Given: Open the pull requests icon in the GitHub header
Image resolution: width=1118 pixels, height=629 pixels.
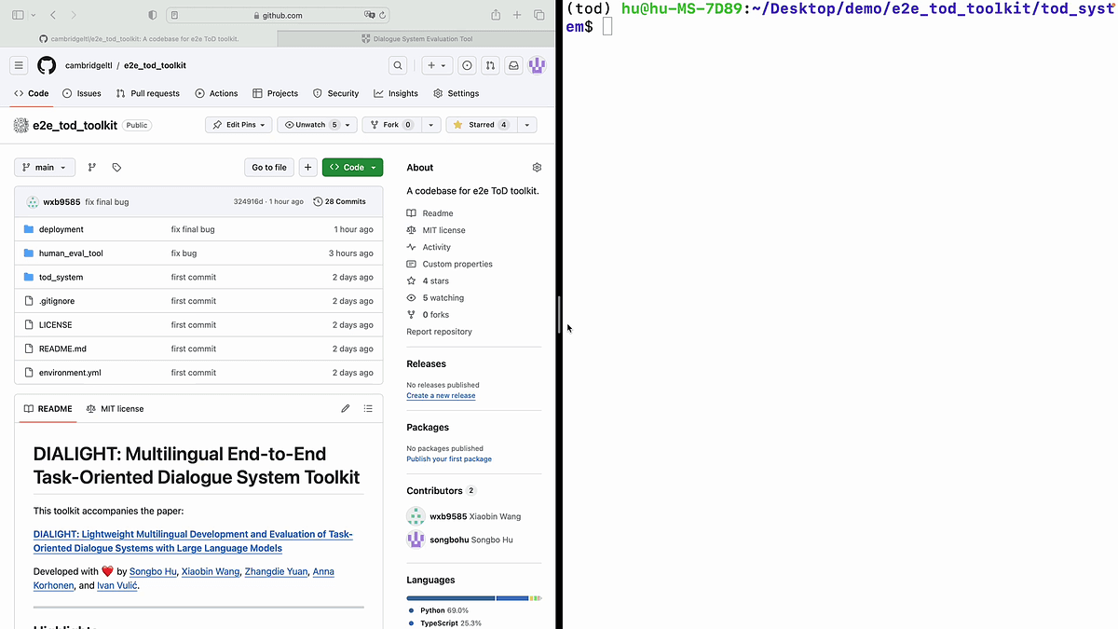Looking at the screenshot, I should point(491,65).
